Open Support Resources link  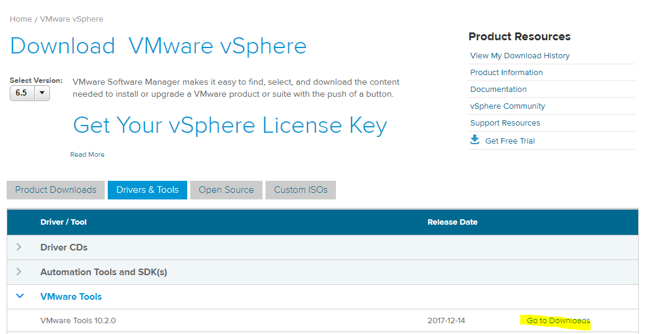pos(505,123)
